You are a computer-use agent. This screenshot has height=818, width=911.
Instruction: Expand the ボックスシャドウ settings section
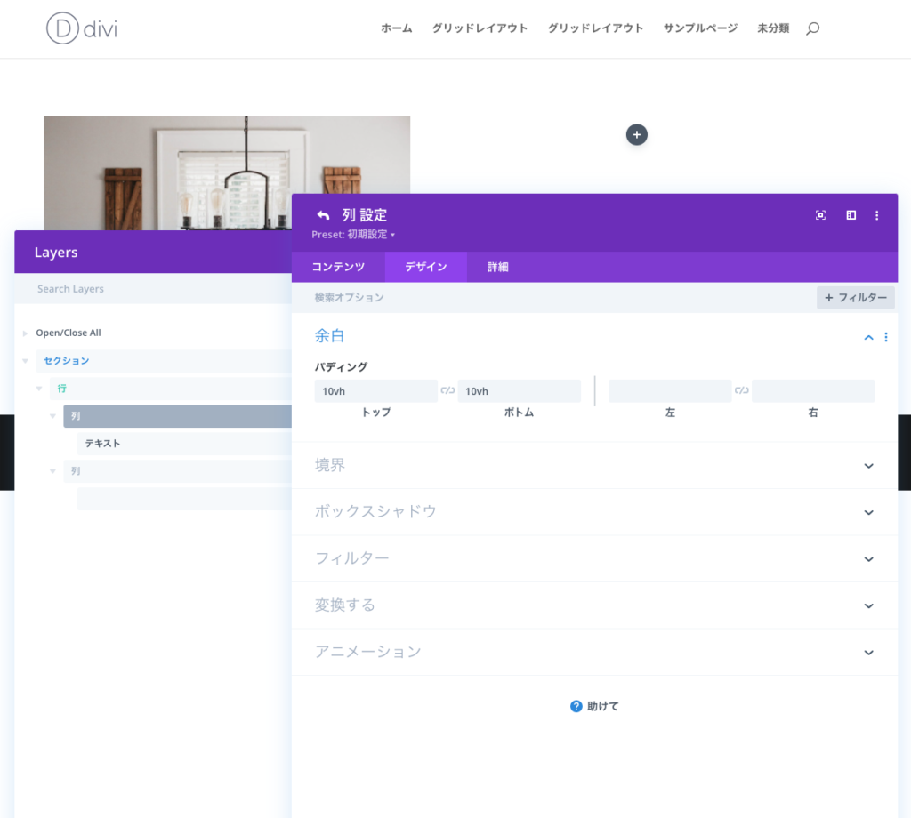point(868,512)
